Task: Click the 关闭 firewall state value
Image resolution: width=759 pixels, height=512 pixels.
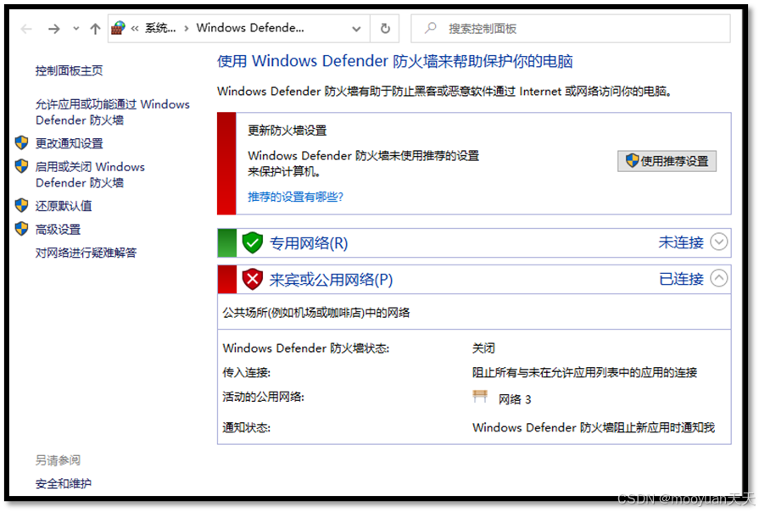Action: coord(483,348)
